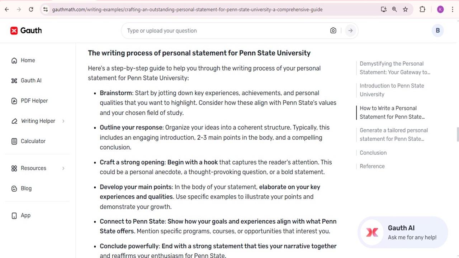Click the camera upload icon
Viewport: 459px width, 258px height.
(333, 31)
